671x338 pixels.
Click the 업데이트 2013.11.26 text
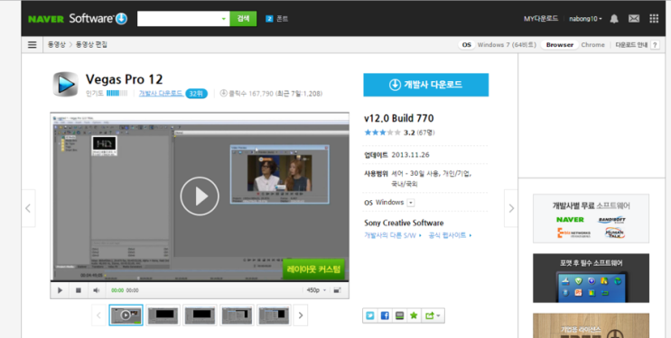396,155
